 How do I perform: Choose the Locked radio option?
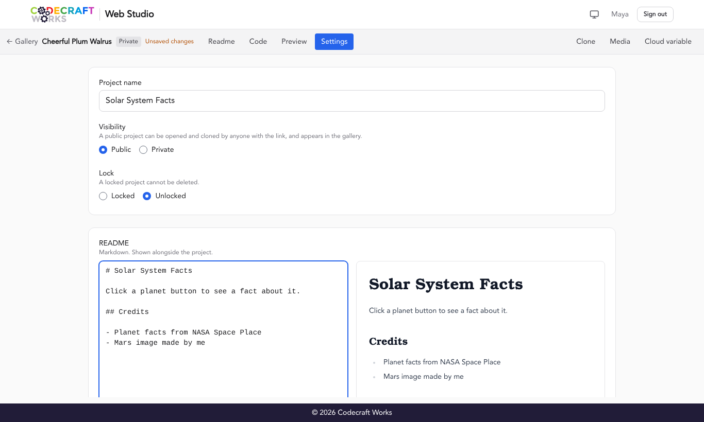(103, 196)
